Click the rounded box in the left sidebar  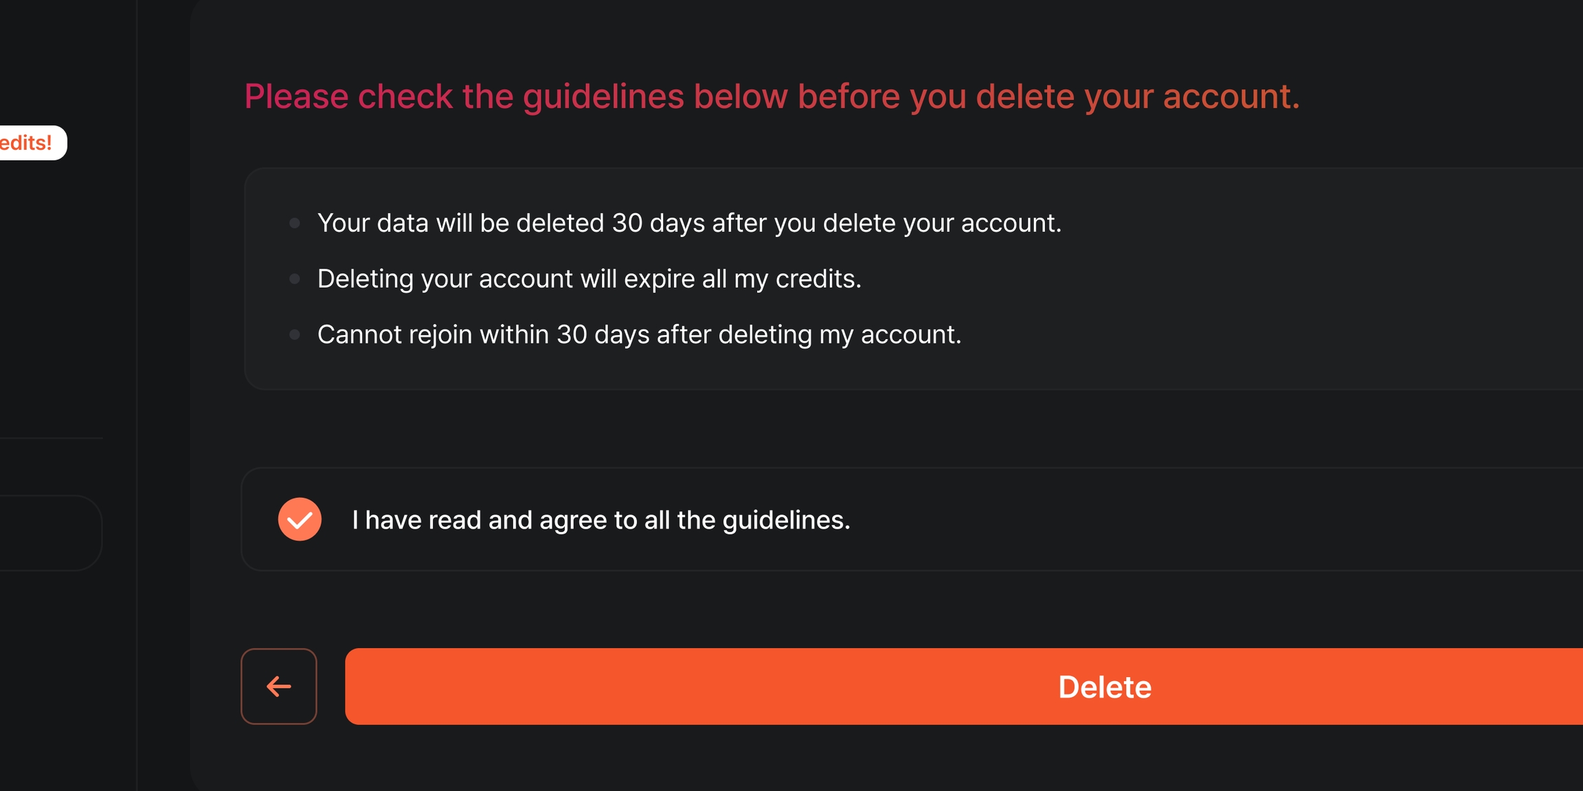tap(48, 533)
